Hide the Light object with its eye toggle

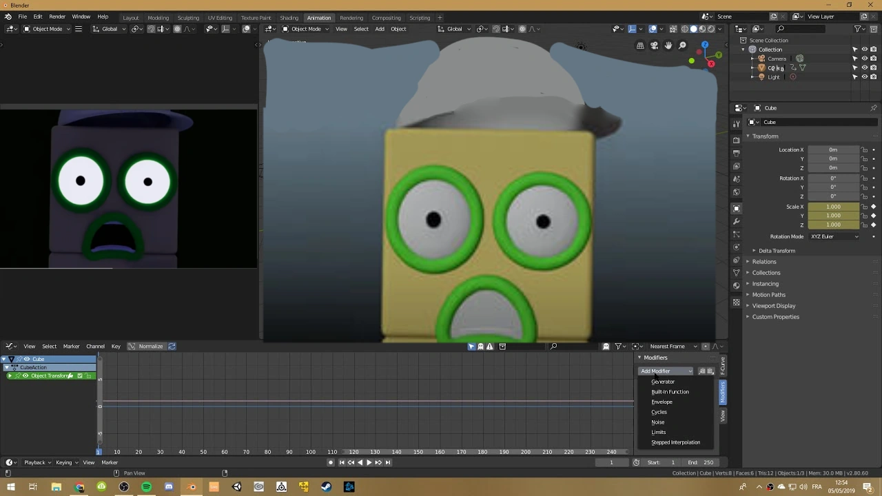864,77
